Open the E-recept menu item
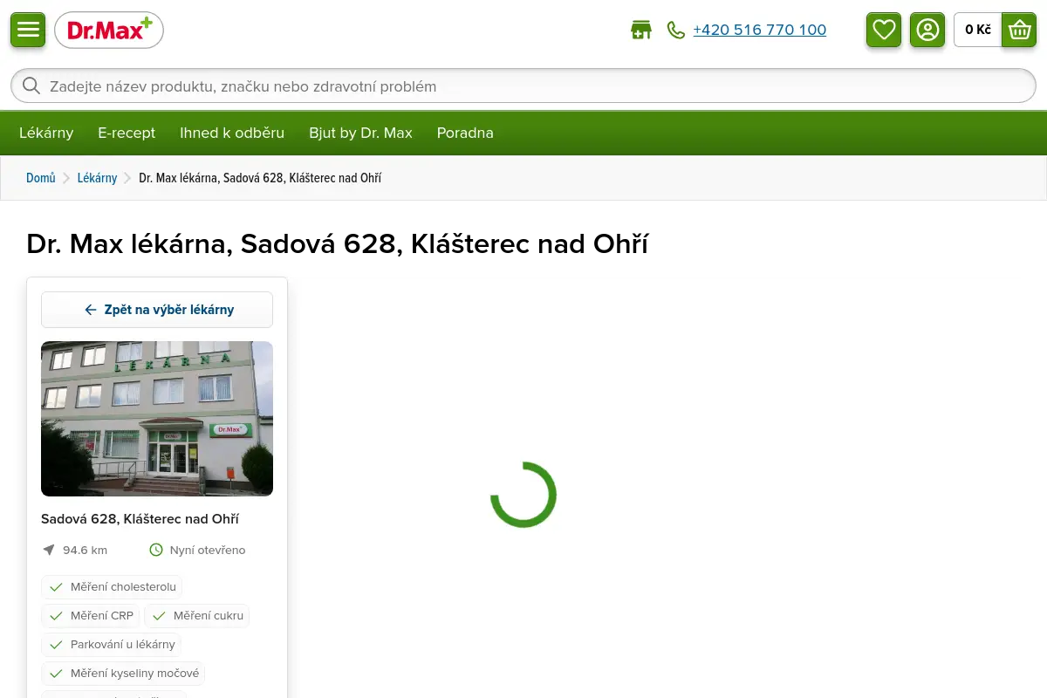Viewport: 1047px width, 698px height. (x=127, y=133)
